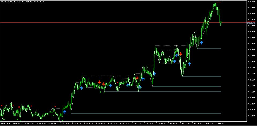Select the gray support line starting near 2 Jan 01:10
This screenshot has width=257, height=126.
click(146, 113)
